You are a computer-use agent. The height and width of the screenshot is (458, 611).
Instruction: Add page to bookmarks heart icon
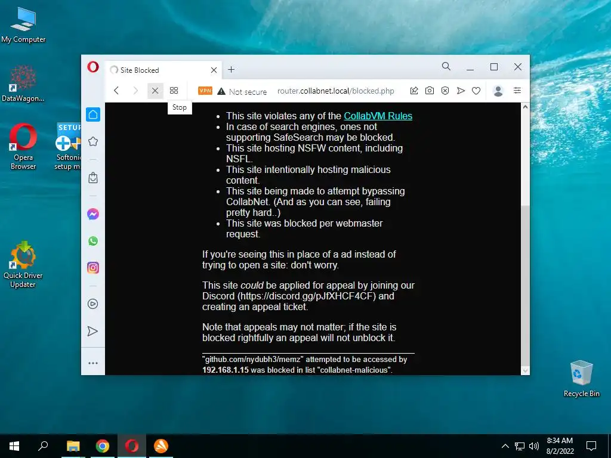(x=476, y=91)
